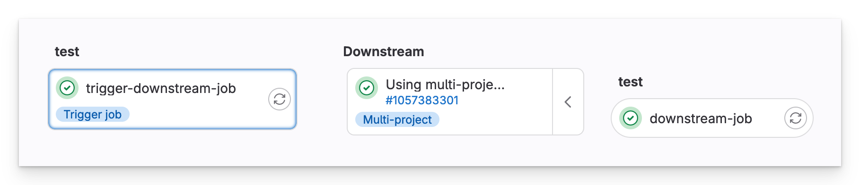Select the Downstream column heading
860x185 pixels.
[384, 51]
